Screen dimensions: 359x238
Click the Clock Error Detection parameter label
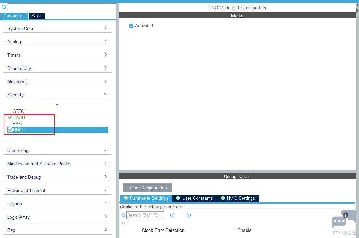pos(163,230)
